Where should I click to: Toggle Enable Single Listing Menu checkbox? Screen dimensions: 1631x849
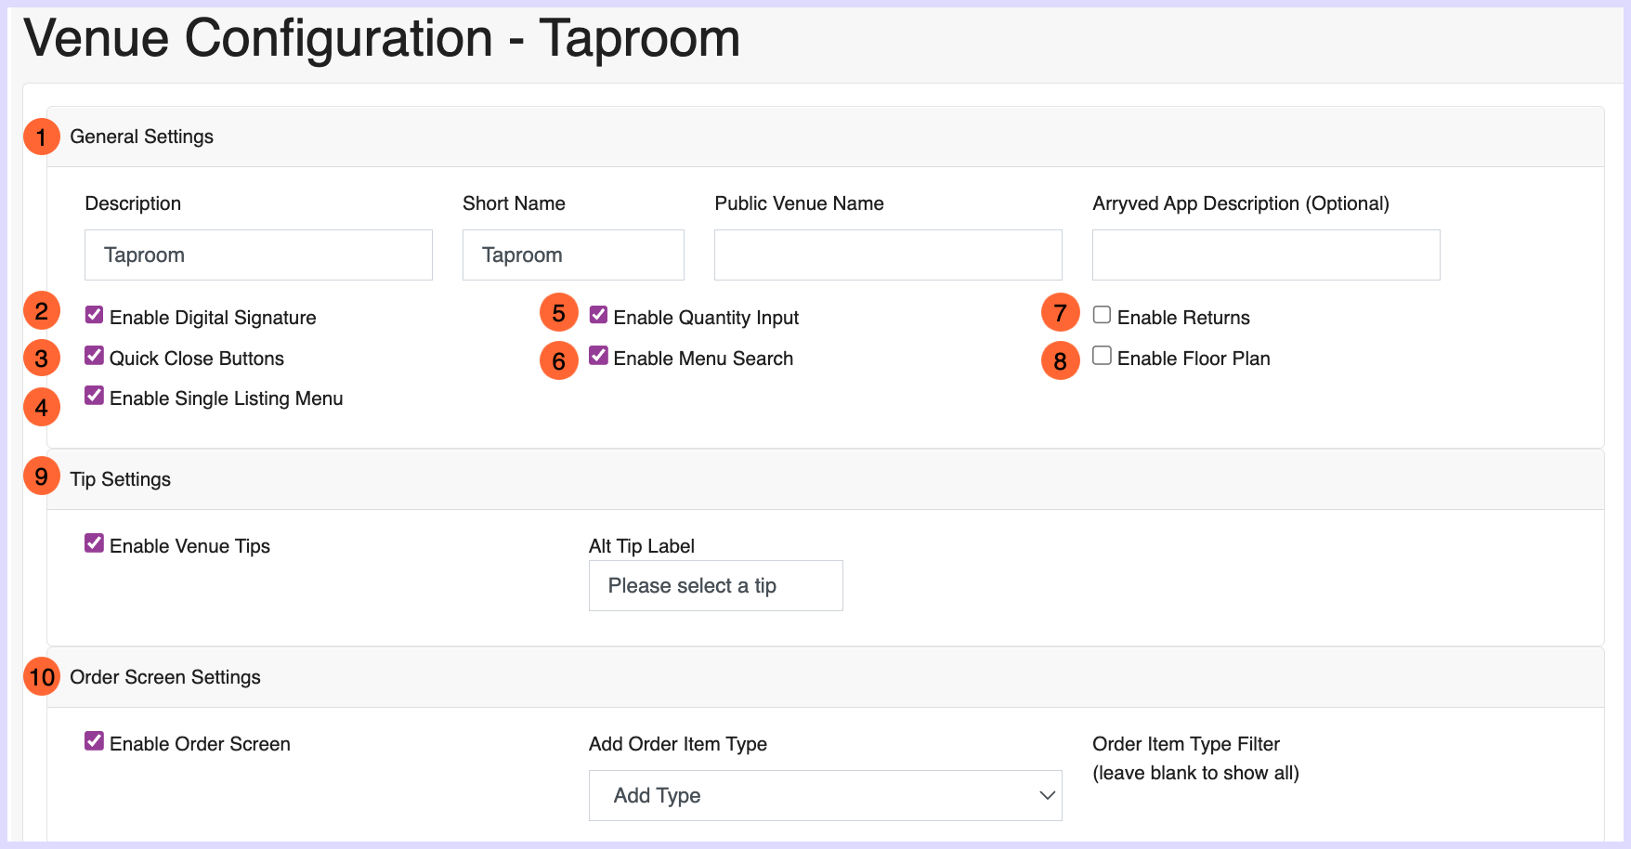[94, 396]
